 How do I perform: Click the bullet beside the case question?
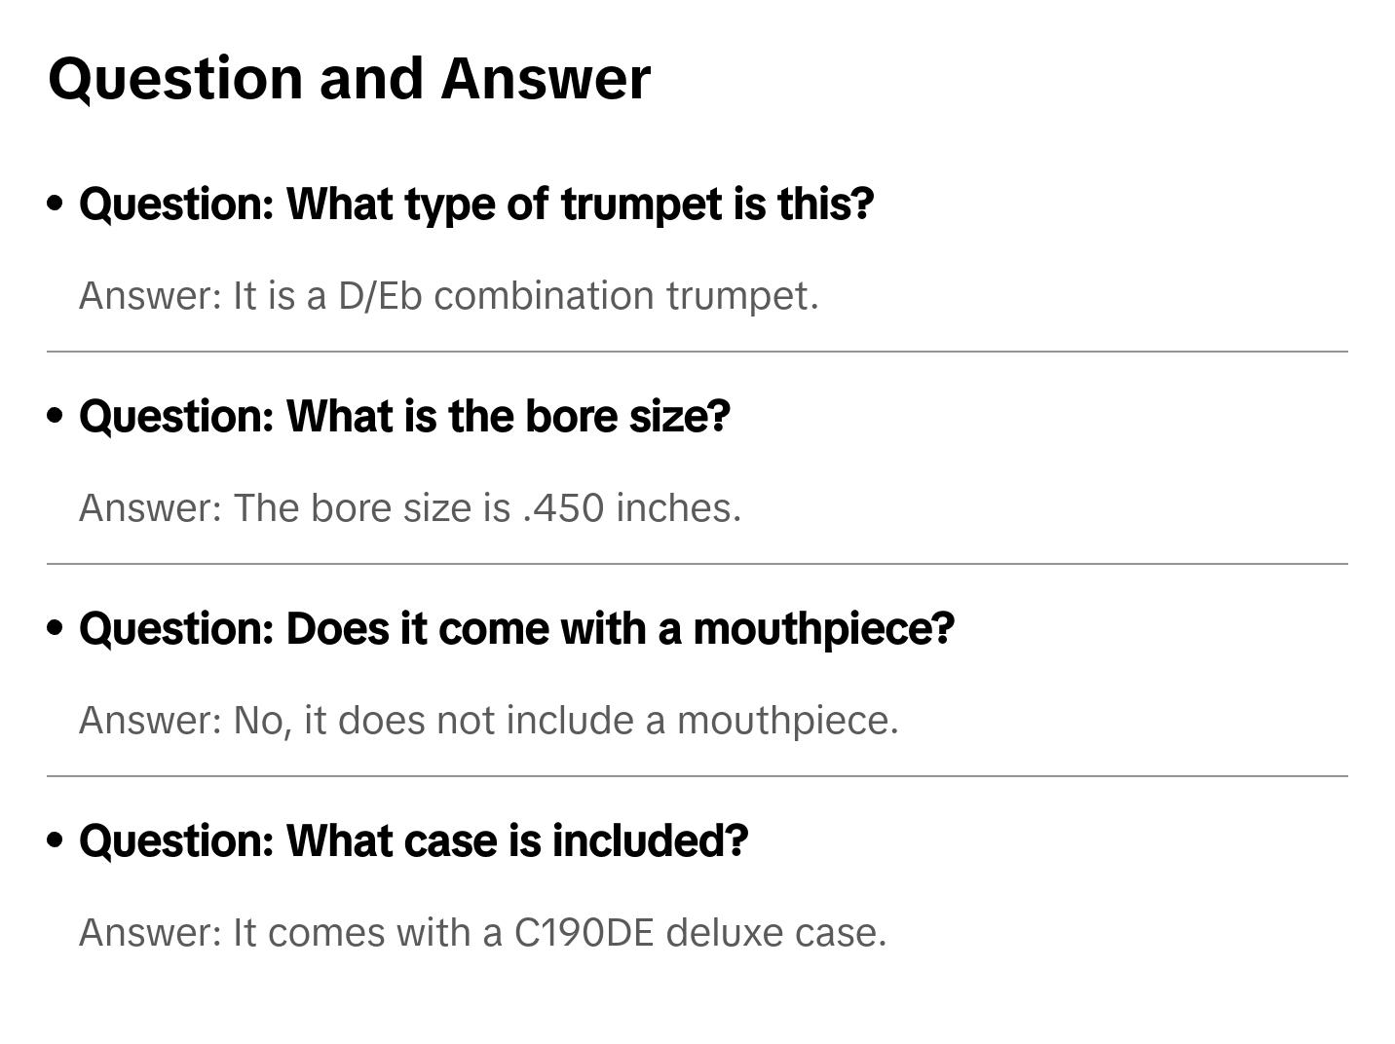coord(56,840)
